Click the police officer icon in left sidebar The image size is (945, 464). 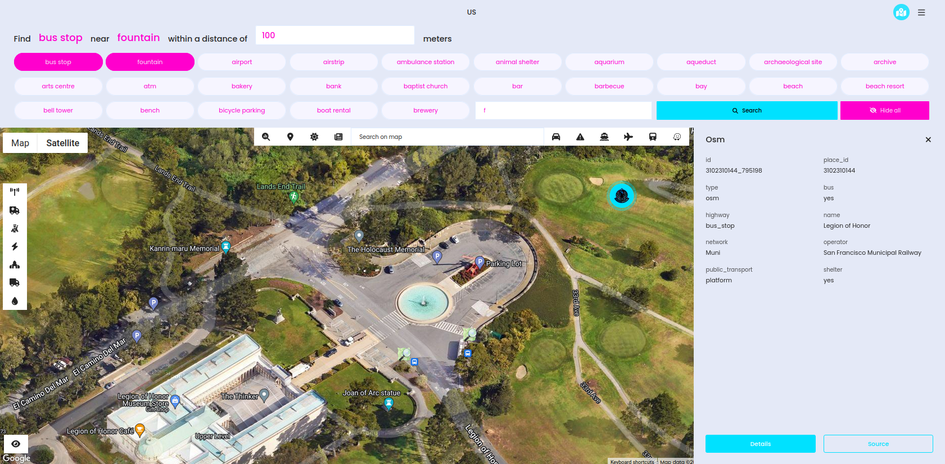[15, 228]
